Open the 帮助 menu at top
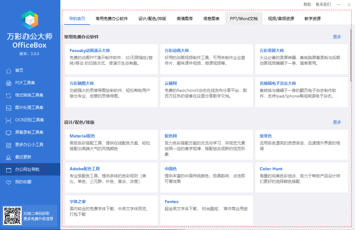The image size is (355, 230). pyautogui.click(x=307, y=4)
